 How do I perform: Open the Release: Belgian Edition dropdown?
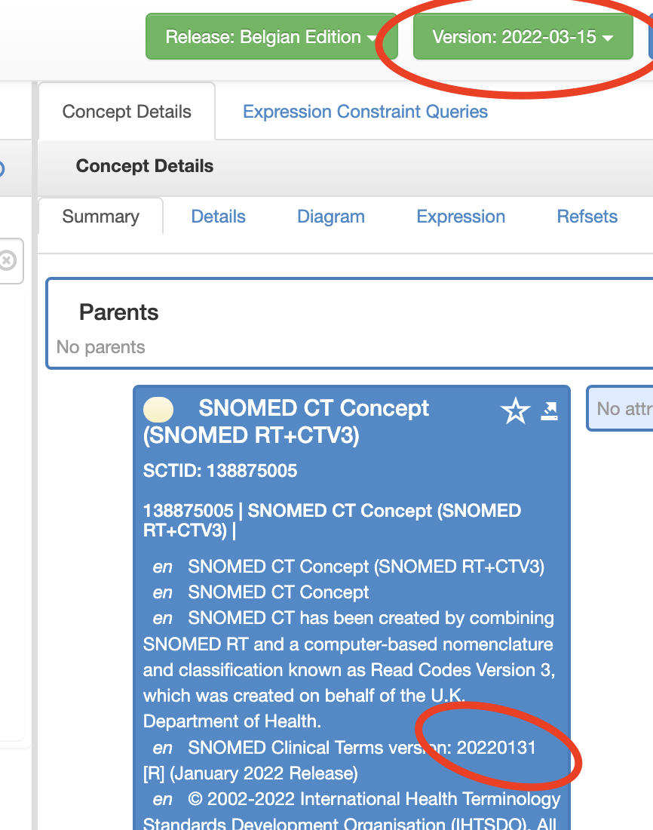(271, 36)
